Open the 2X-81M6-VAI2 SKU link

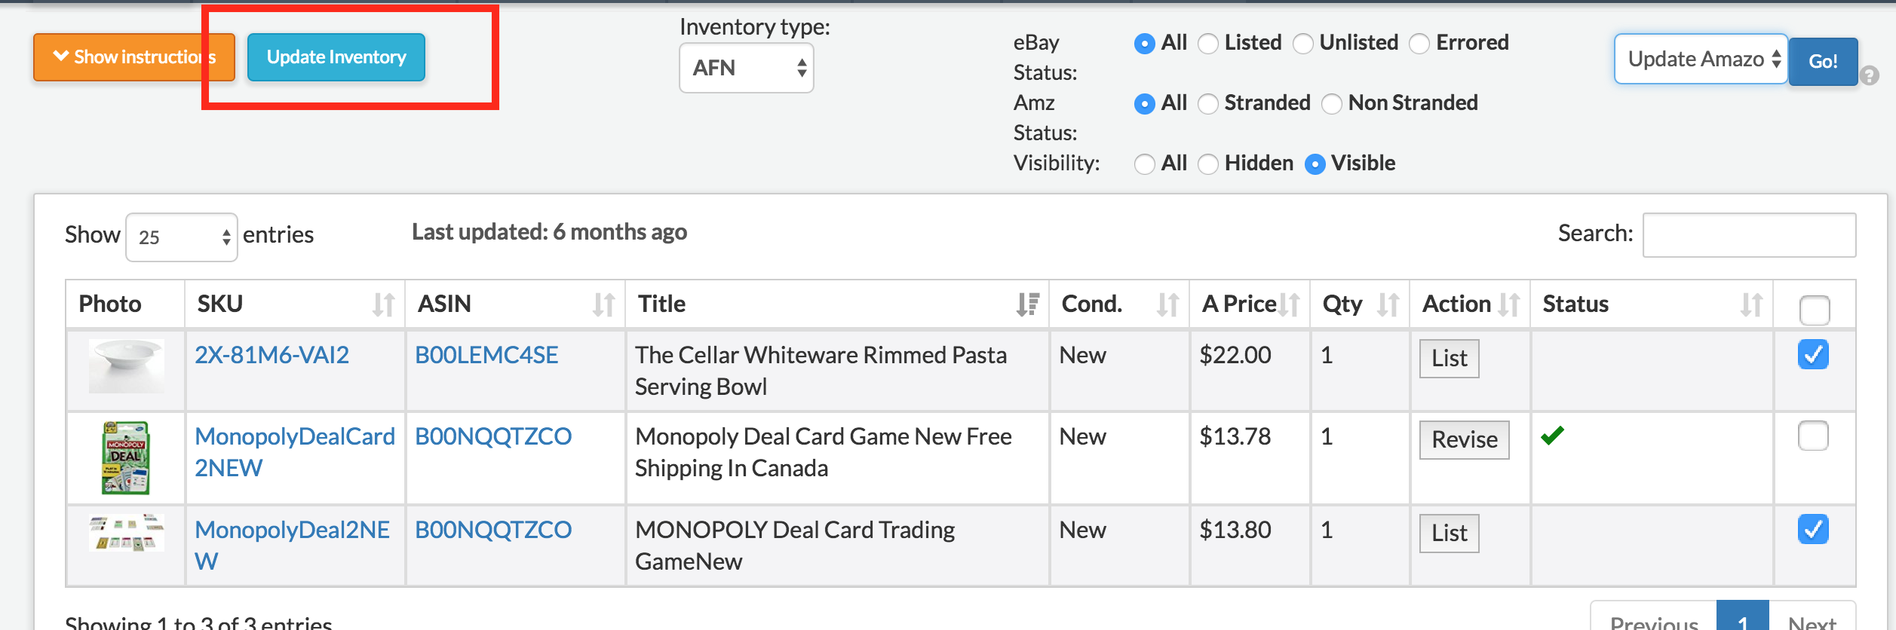[x=272, y=355]
